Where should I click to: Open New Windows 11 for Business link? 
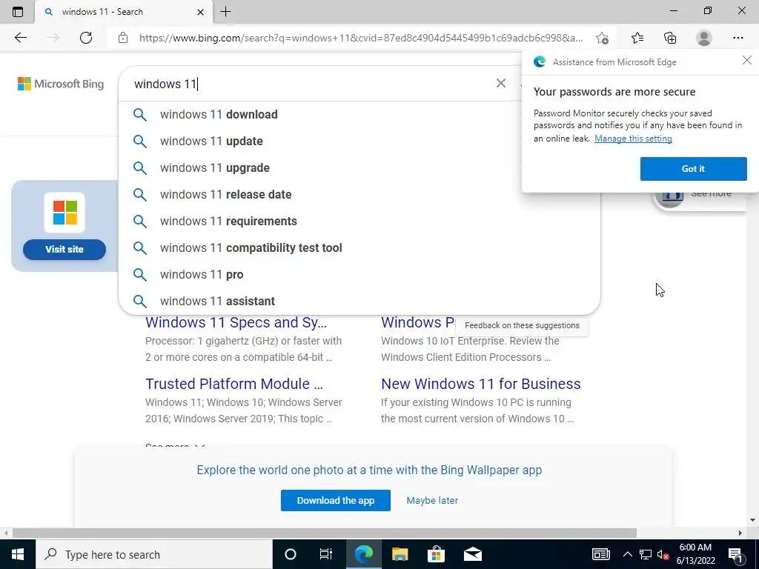click(480, 383)
